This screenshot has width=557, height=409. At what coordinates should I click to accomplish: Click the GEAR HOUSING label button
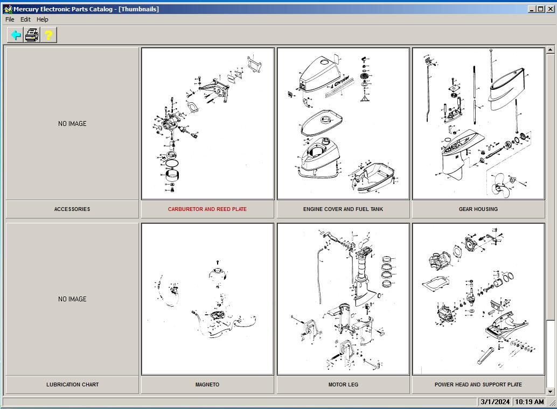coord(478,209)
